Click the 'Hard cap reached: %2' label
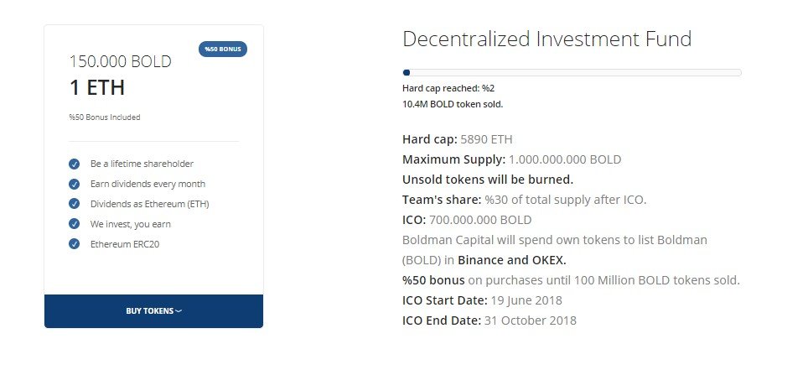808x370 pixels. tap(448, 88)
